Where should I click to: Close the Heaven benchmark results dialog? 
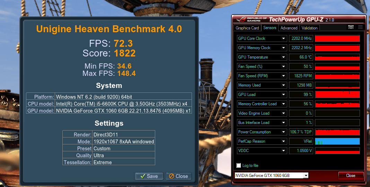pos(178,176)
